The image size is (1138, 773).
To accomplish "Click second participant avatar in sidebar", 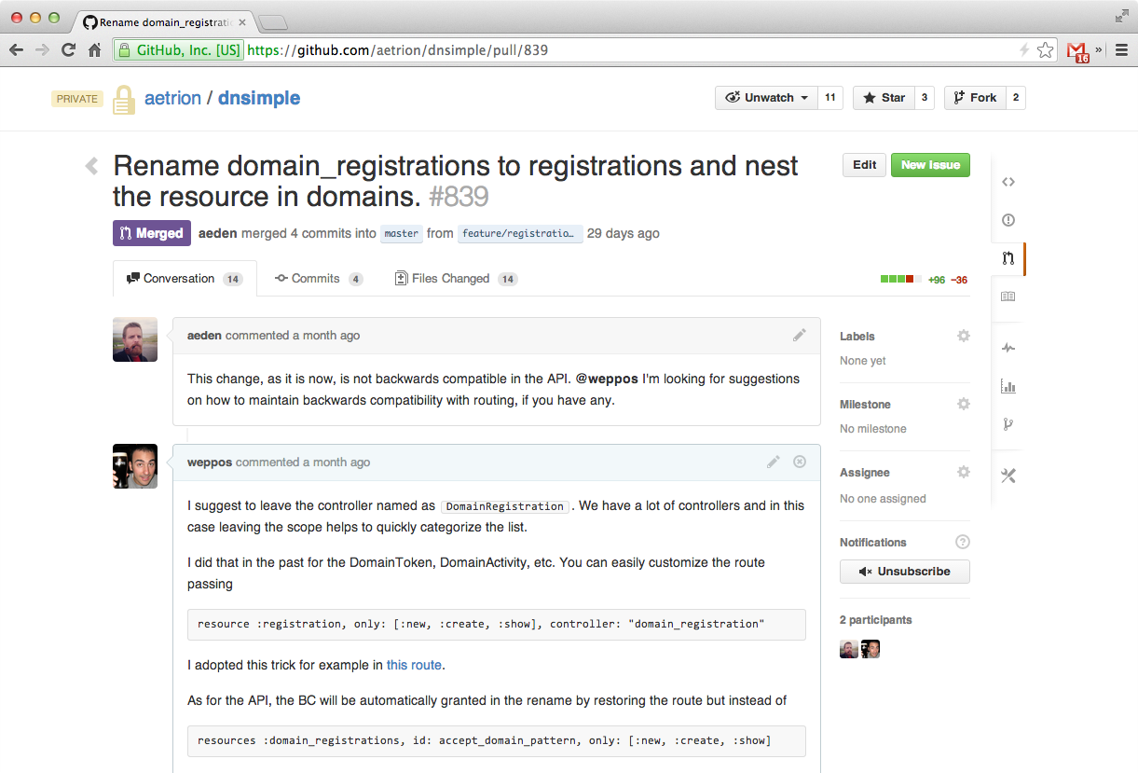I will (871, 649).
